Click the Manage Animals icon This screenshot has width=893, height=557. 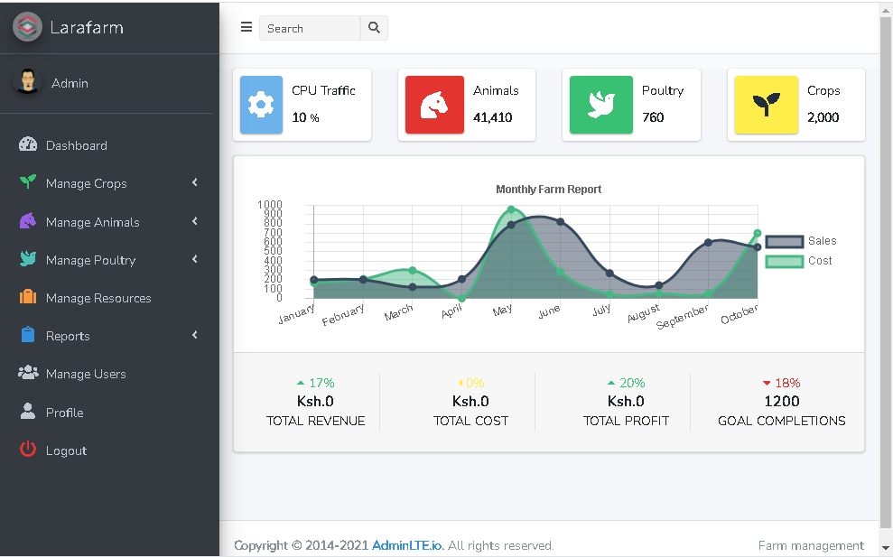point(27,222)
